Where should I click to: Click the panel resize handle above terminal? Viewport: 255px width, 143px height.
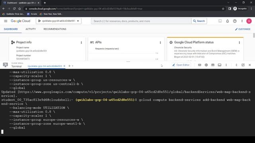(128, 62)
